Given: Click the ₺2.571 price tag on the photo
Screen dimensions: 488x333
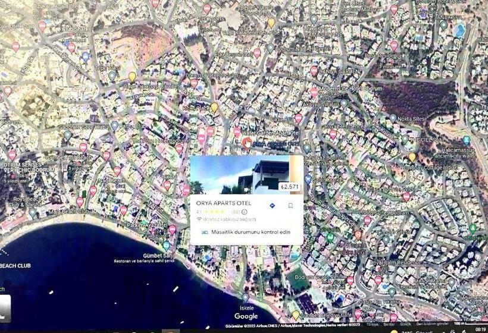Looking at the screenshot, I should pyautogui.click(x=289, y=187).
